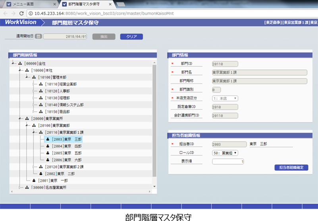Image resolution: width=318 pixels, height=221 pixels.
Task: Open the ロールCD dropdown
Action: (x=225, y=153)
